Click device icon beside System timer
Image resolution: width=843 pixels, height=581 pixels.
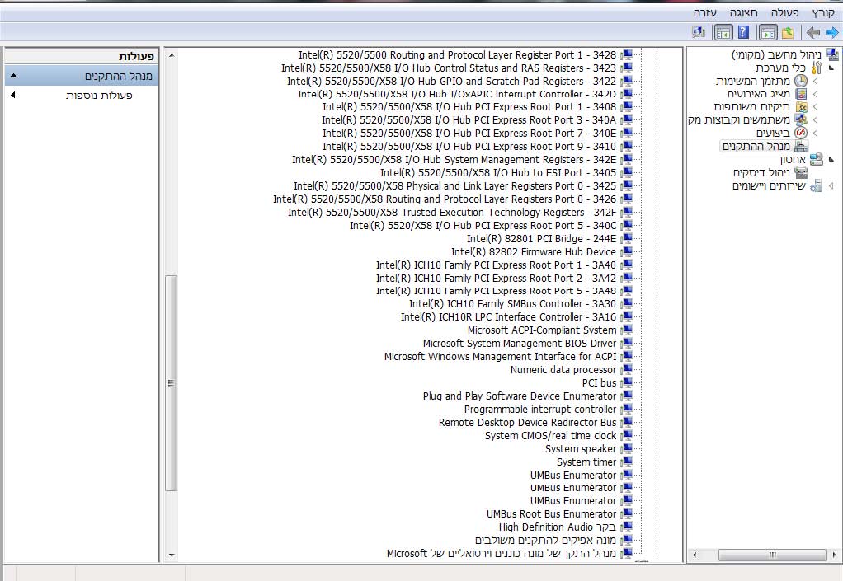point(626,462)
